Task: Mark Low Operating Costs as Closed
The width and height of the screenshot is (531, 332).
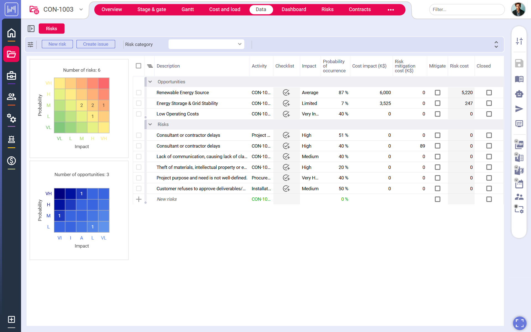Action: point(489,114)
